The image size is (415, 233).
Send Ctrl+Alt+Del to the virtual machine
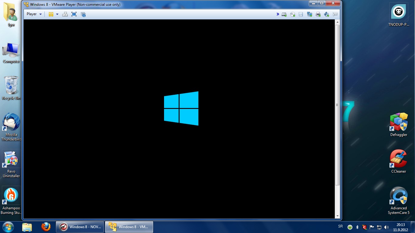tap(65, 14)
